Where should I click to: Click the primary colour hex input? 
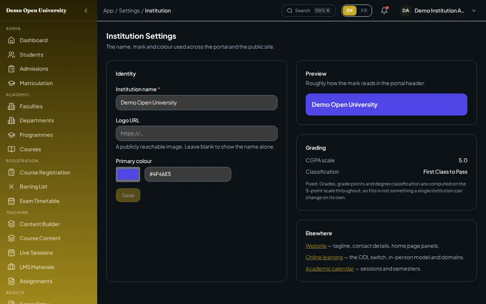[x=188, y=174]
